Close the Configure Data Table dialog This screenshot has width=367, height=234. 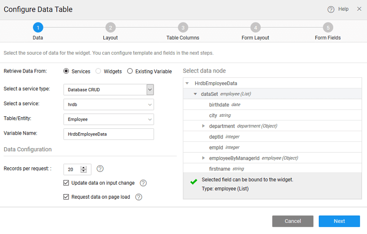click(x=359, y=9)
